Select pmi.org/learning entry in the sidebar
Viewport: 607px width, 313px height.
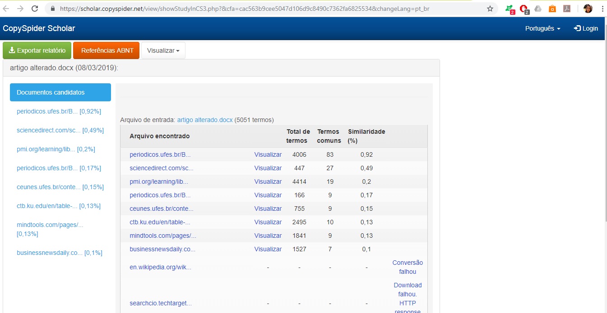[56, 149]
